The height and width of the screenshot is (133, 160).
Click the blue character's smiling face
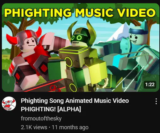pyautogui.click(x=134, y=38)
